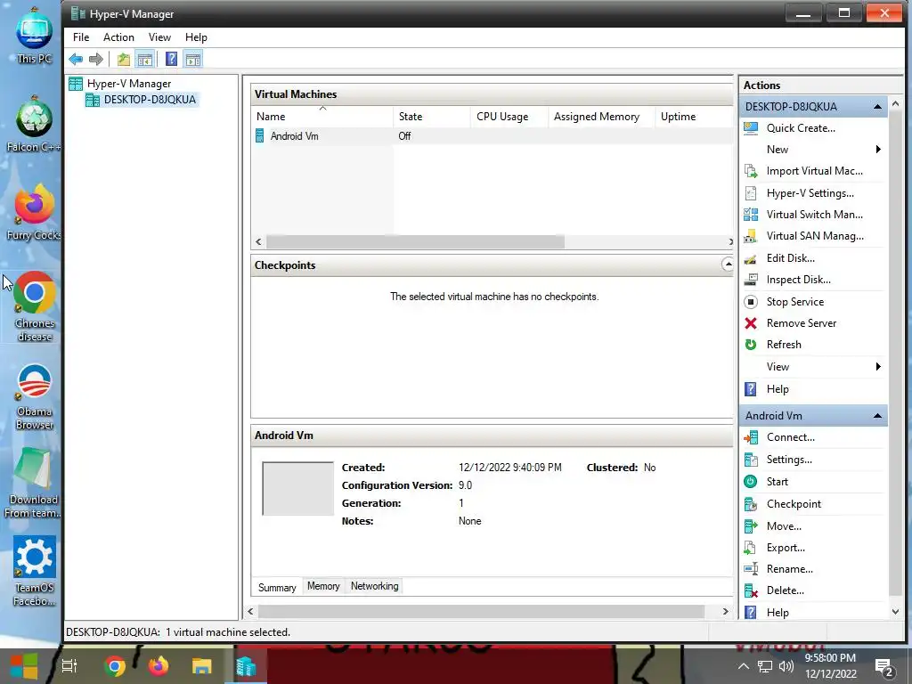This screenshot has height=684, width=912.
Task: Click the Forward arrow toolbar icon
Action: (x=96, y=60)
